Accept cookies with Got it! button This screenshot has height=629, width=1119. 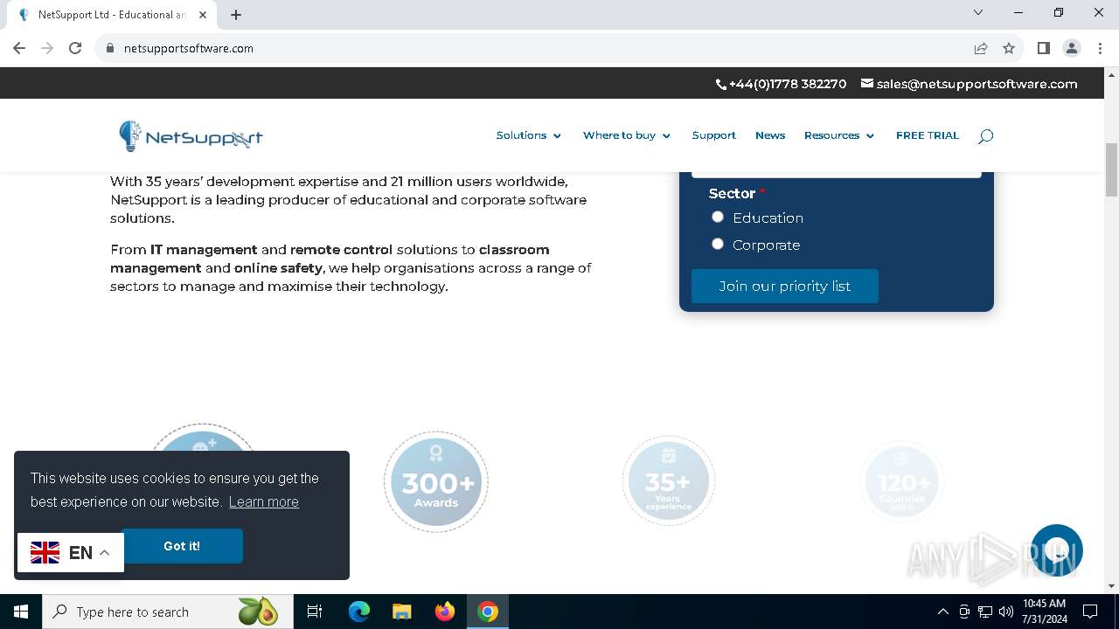pos(182,546)
